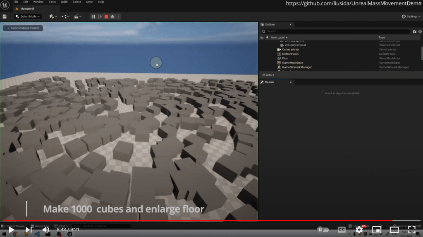The height and width of the screenshot is (237, 423).
Task: Switch to the MainWorld tab
Action: (x=27, y=9)
